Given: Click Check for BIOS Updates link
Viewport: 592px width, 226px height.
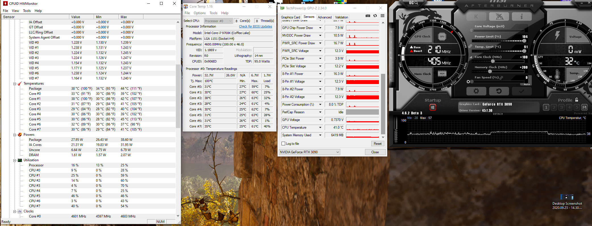Looking at the screenshot, I should pyautogui.click(x=255, y=26).
